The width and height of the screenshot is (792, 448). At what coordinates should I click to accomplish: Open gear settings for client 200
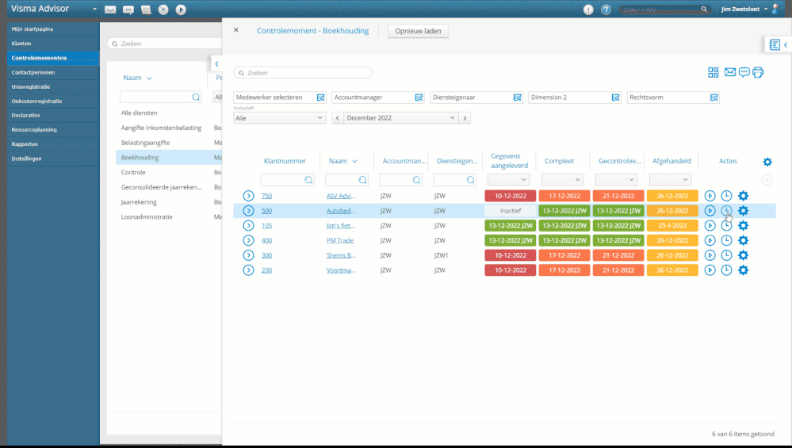(743, 270)
